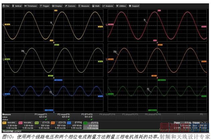Click the green status checkmark under 425.8 W
The height and width of the screenshot is (140, 211).
click(x=69, y=119)
